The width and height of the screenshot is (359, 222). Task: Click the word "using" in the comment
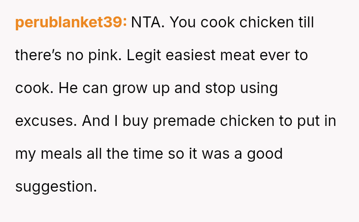(x=259, y=88)
